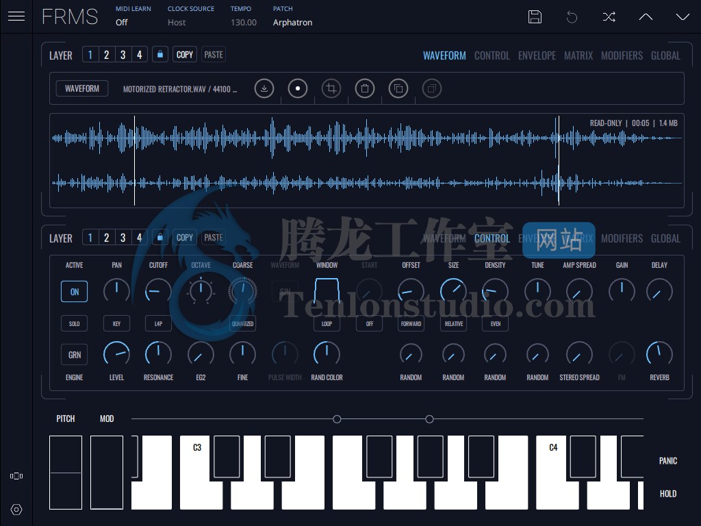Click the Cutoff knob
This screenshot has height=526, width=701.
(158, 291)
